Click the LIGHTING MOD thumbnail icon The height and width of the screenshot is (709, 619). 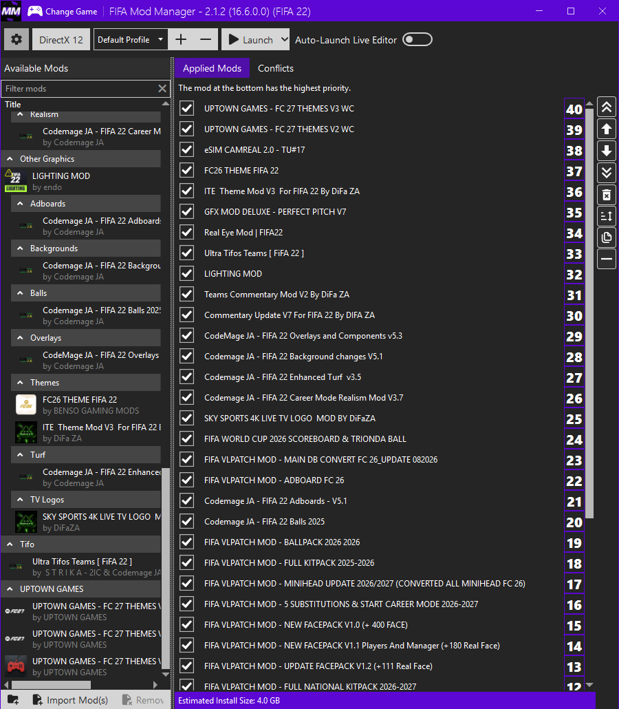pyautogui.click(x=15, y=181)
